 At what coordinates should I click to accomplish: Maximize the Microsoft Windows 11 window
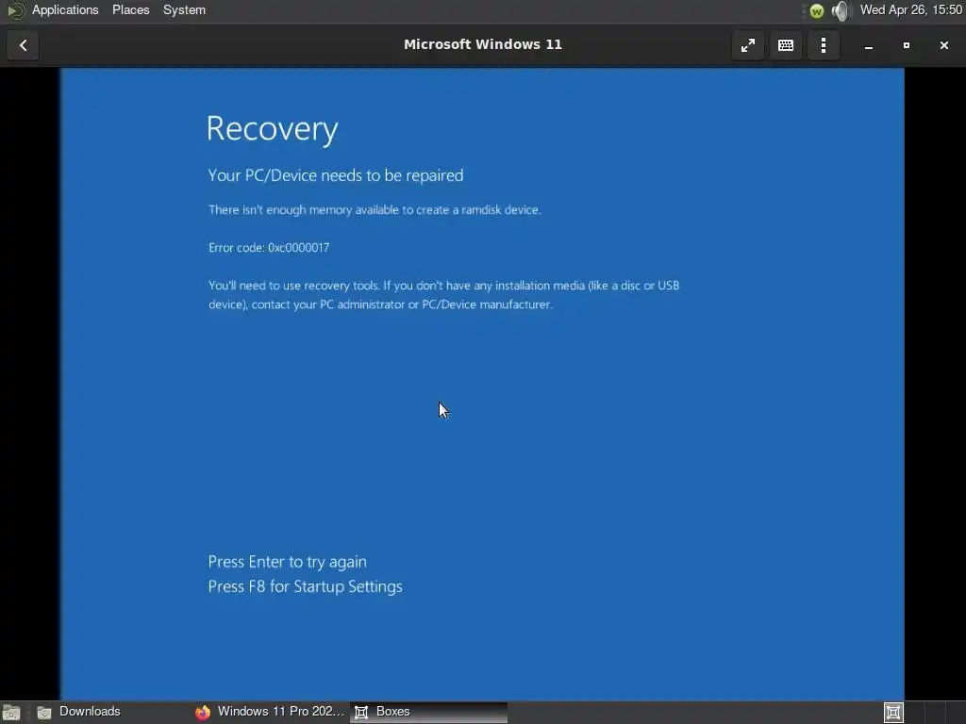907,45
